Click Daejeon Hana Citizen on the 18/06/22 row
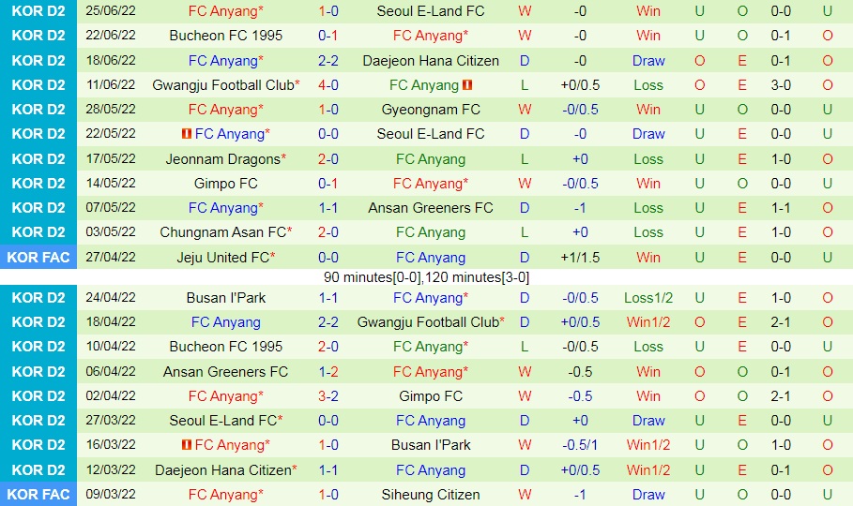The height and width of the screenshot is (506, 853). tap(431, 61)
